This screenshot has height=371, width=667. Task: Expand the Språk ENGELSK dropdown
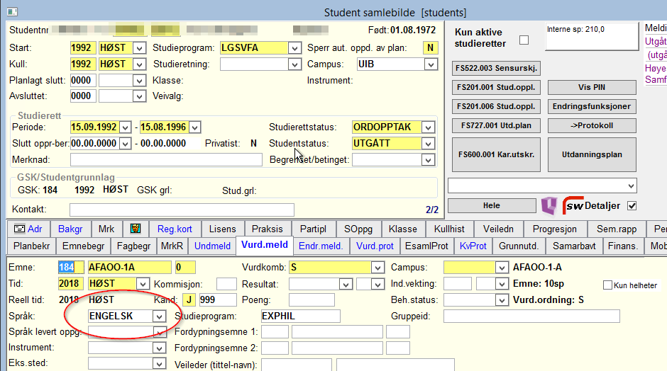tap(160, 316)
